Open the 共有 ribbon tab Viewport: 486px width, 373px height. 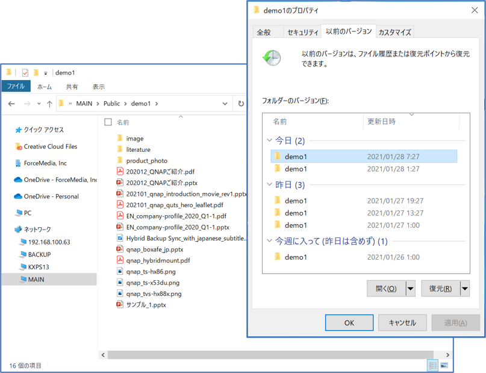coord(72,86)
